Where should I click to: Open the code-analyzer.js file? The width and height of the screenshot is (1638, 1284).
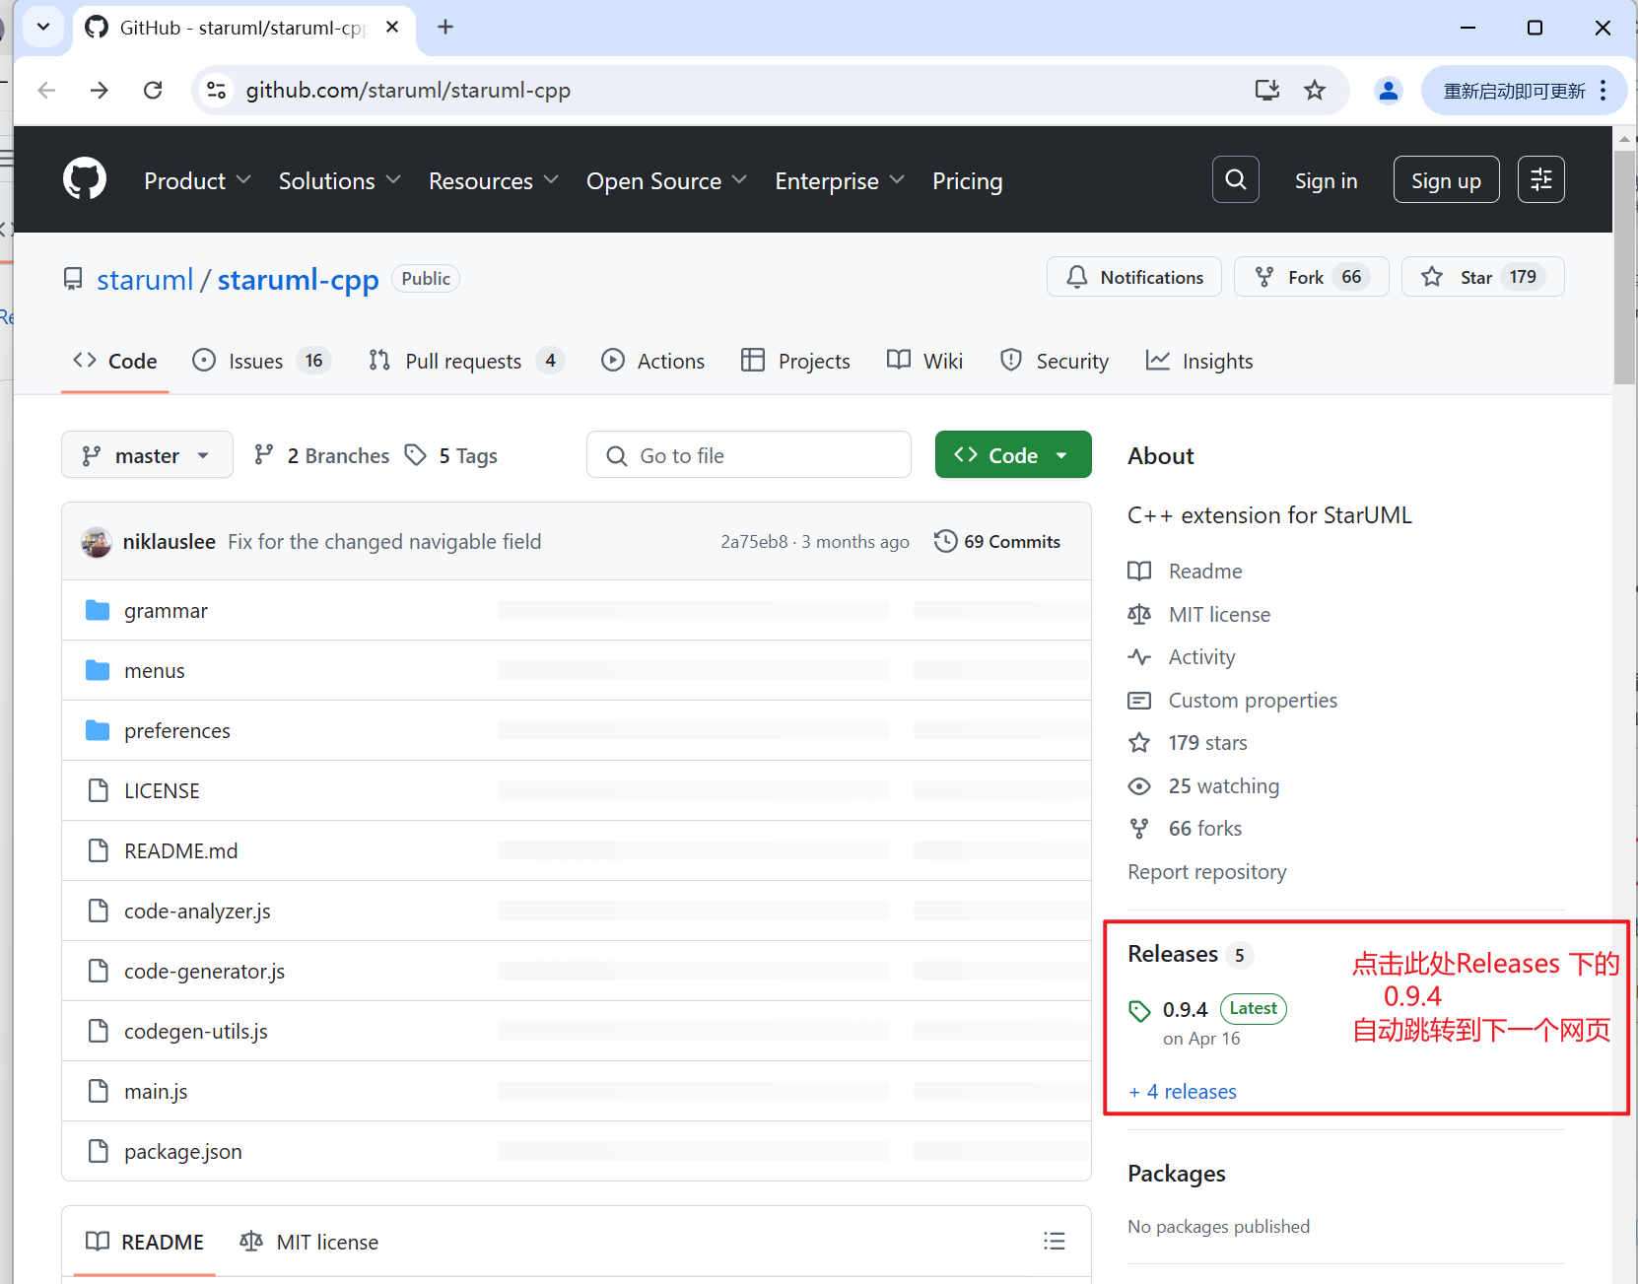(197, 911)
